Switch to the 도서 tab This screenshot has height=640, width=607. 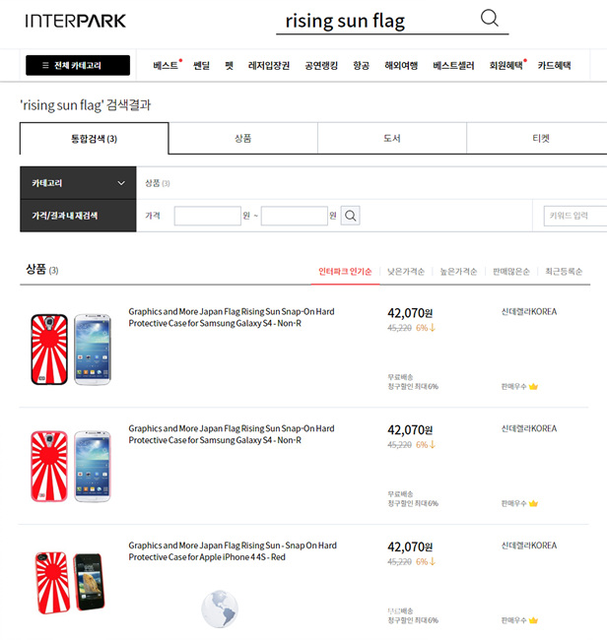(x=392, y=139)
